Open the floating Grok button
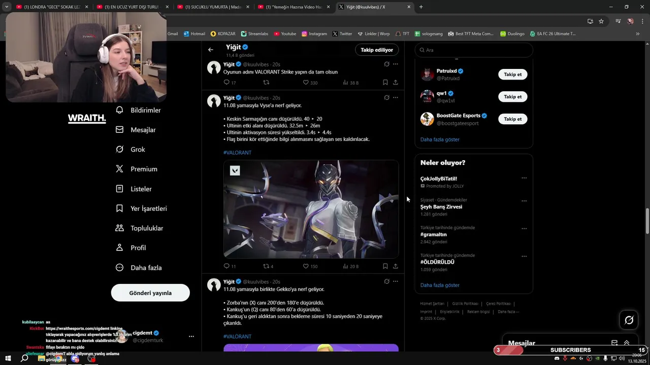 click(629, 320)
